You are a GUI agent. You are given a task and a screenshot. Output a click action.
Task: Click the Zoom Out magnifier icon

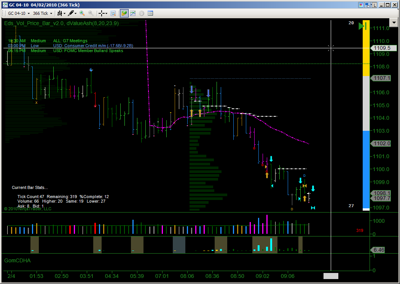coord(91,13)
